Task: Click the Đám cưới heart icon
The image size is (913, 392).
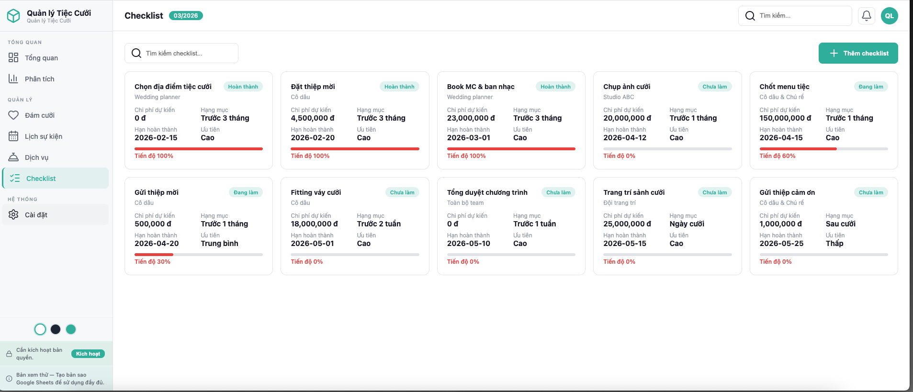Action: 13,115
